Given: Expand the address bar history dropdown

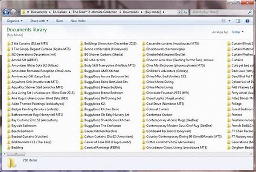Looking at the screenshot, I should tap(179, 12).
